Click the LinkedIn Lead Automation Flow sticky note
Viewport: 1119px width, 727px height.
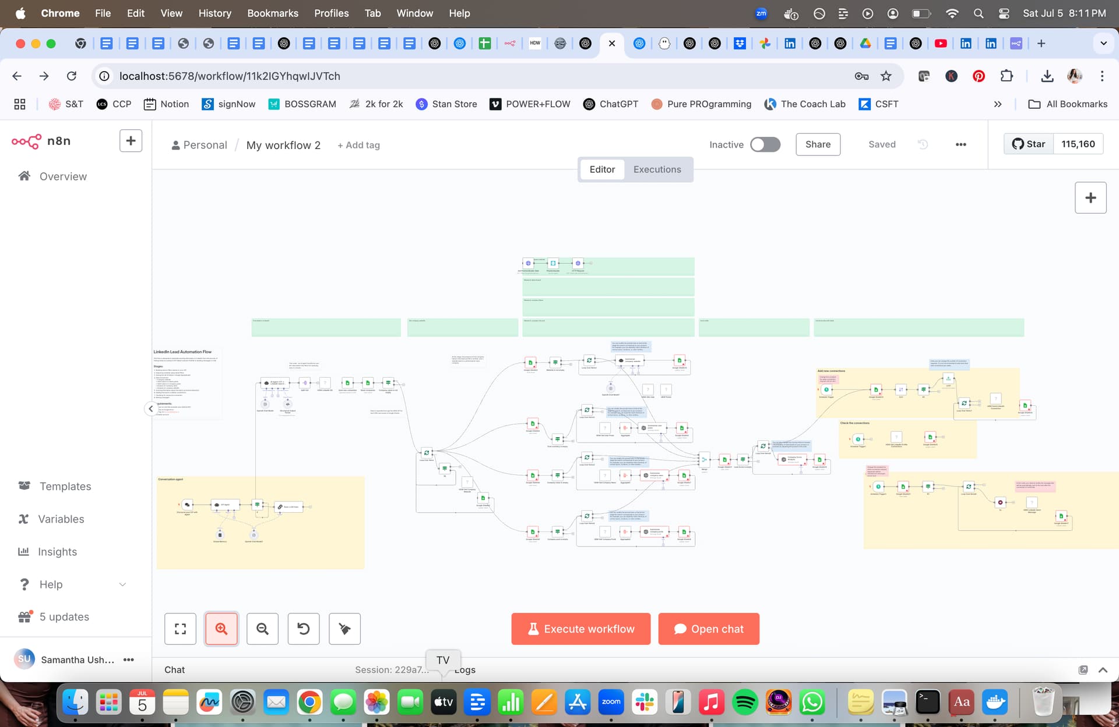187,383
